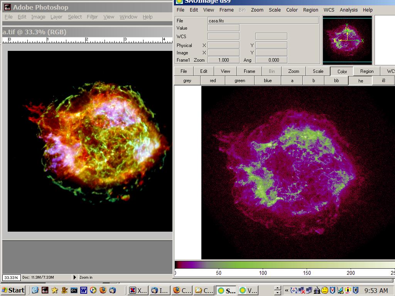The height and width of the screenshot is (296, 395).
Task: Click the brown figure quick launch icon
Action: click(x=64, y=290)
